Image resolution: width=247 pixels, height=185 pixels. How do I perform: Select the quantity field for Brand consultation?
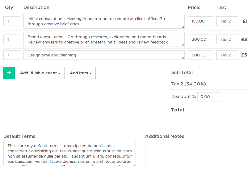pos(11,39)
